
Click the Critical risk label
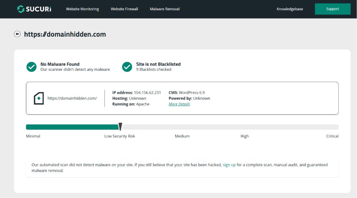pyautogui.click(x=332, y=136)
